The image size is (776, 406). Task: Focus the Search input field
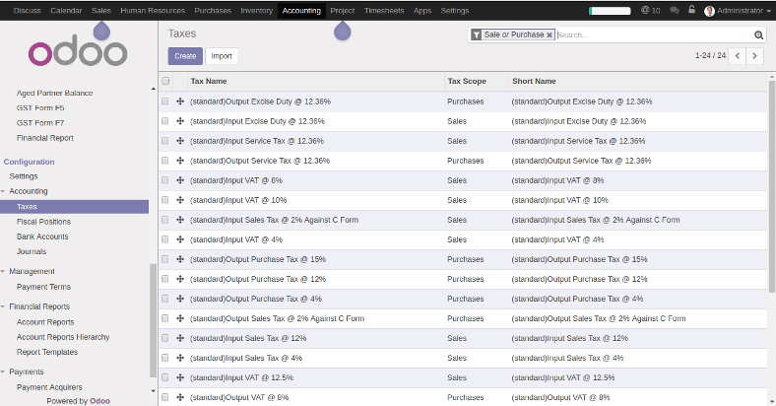[653, 34]
